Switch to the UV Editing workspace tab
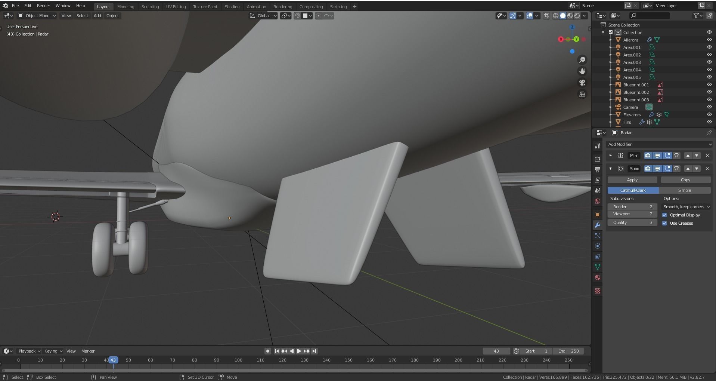The image size is (716, 381). click(x=176, y=6)
